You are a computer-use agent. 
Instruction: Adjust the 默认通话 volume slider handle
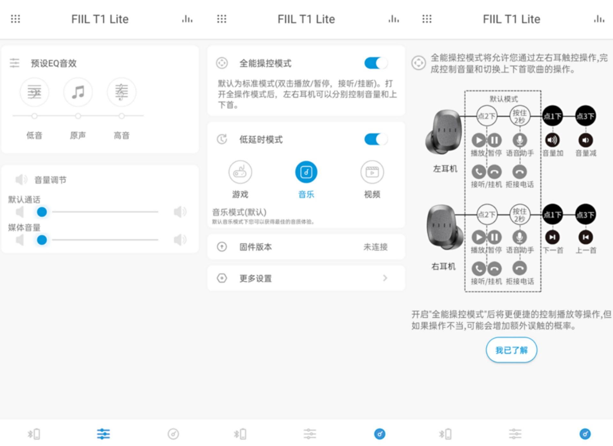tap(42, 212)
